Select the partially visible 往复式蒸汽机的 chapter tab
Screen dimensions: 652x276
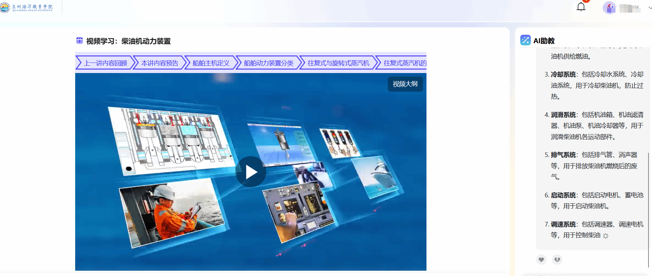[x=404, y=63]
